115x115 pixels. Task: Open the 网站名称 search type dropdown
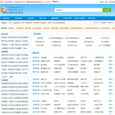[x=60, y=10]
